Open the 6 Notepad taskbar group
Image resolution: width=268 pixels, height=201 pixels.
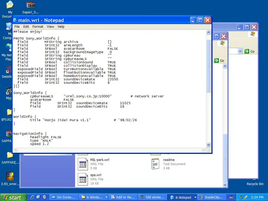[182, 197]
